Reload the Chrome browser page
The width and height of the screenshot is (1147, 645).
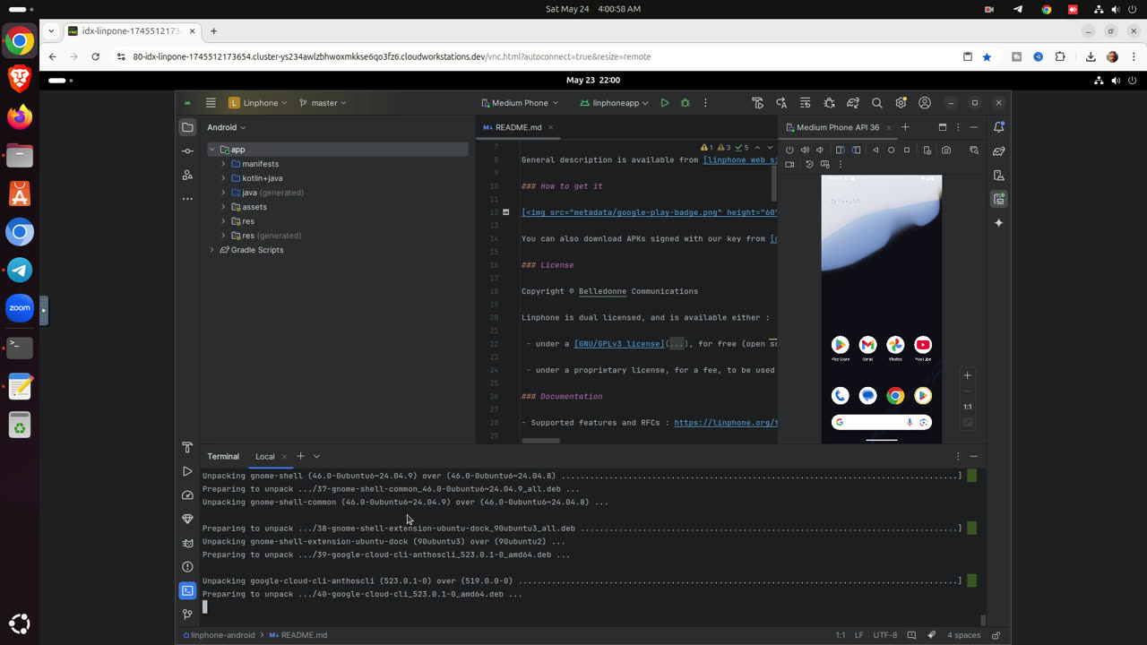coord(96,56)
